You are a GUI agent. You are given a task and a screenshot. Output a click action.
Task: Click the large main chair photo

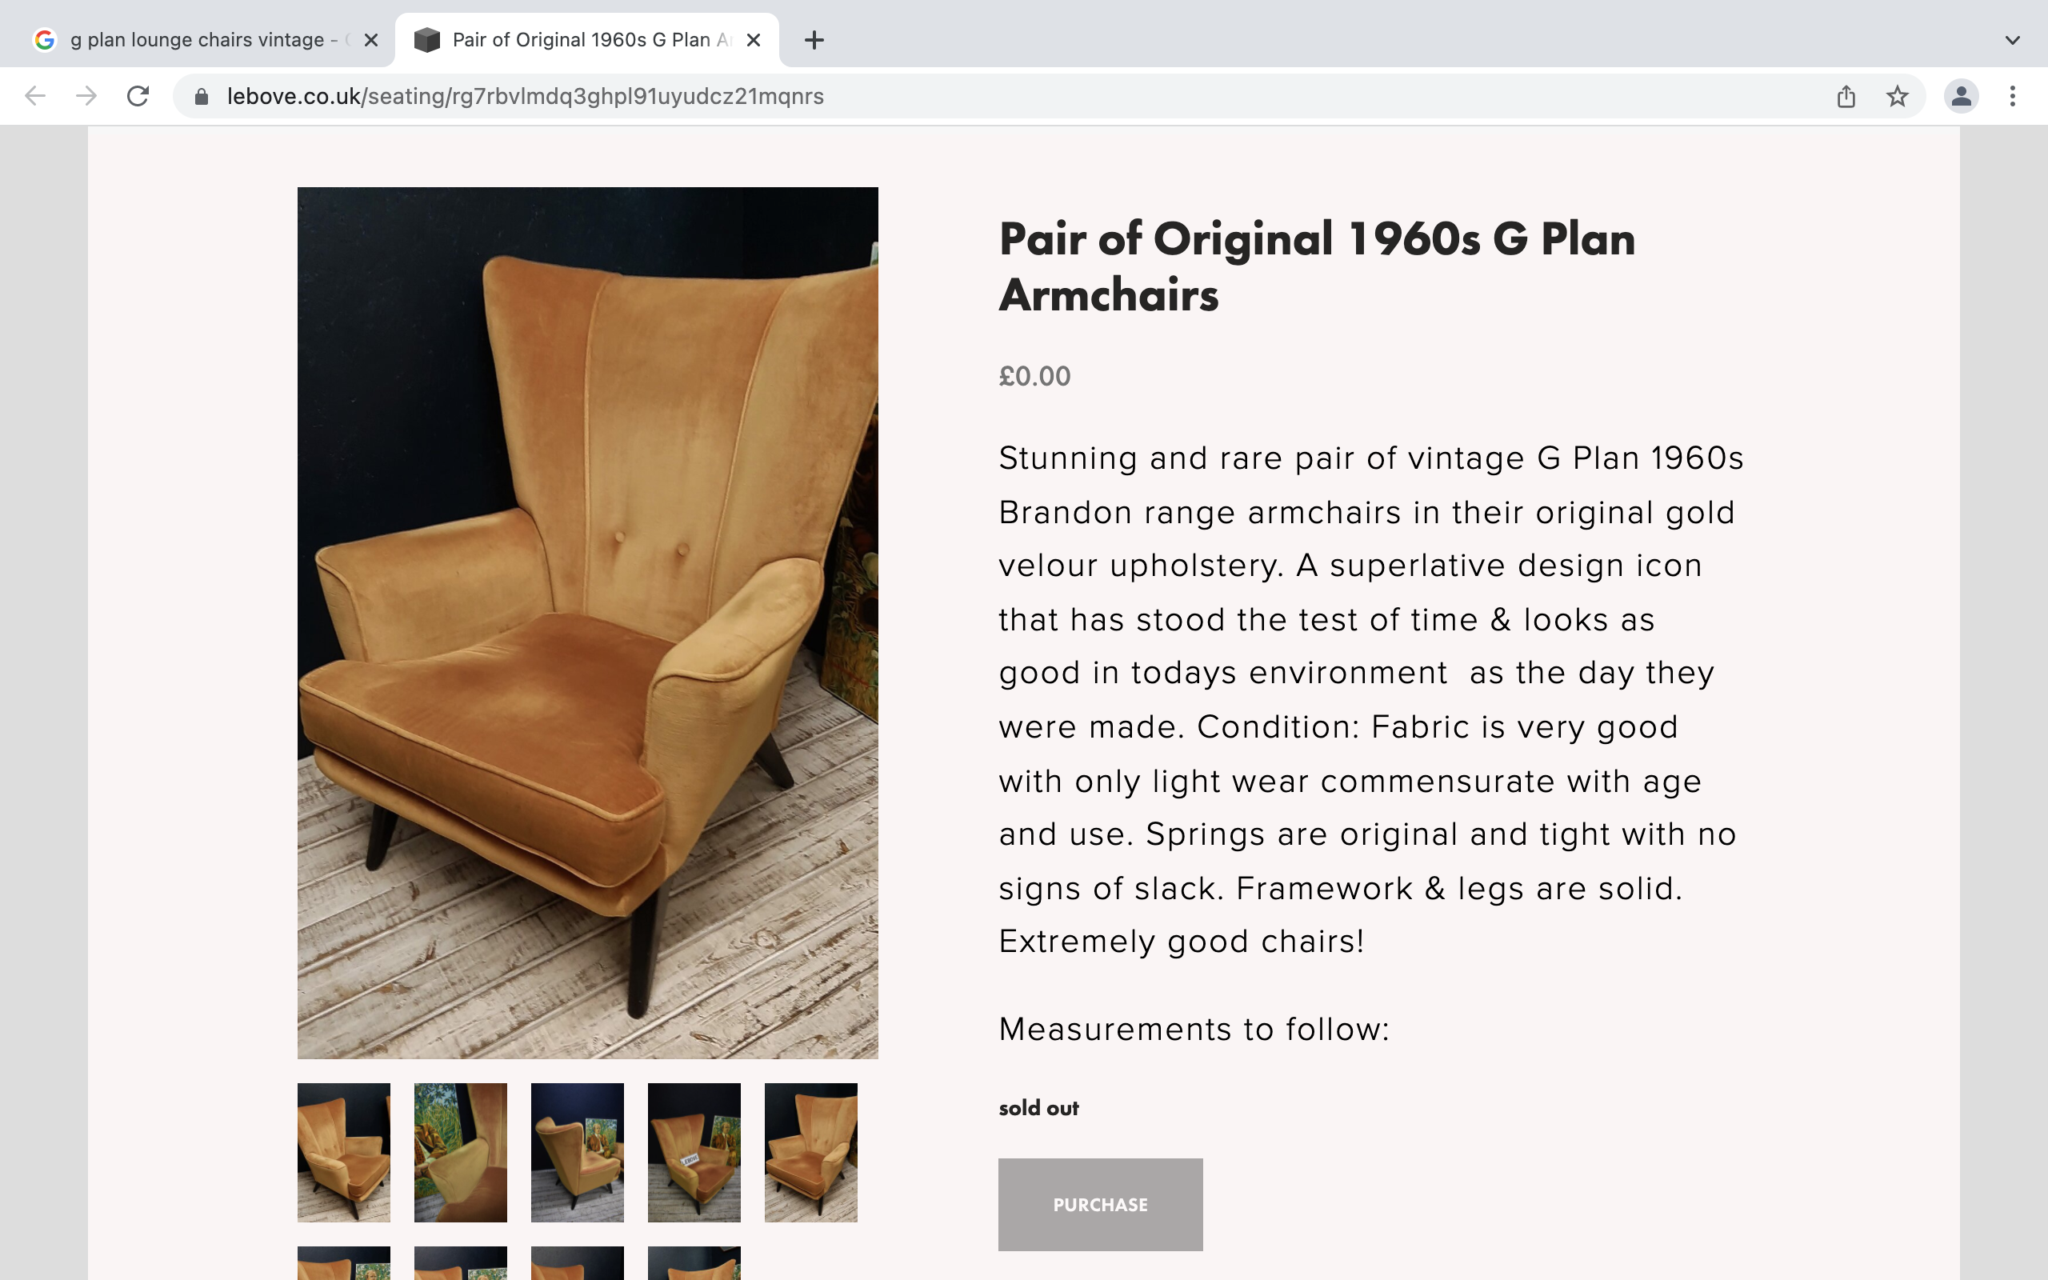click(587, 622)
